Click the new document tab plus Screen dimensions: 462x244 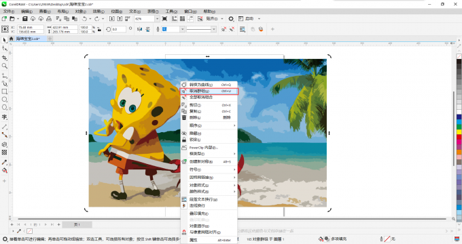[50, 39]
